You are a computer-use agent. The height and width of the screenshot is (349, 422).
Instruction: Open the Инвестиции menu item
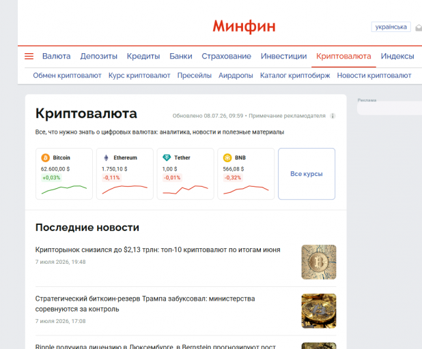tap(283, 56)
